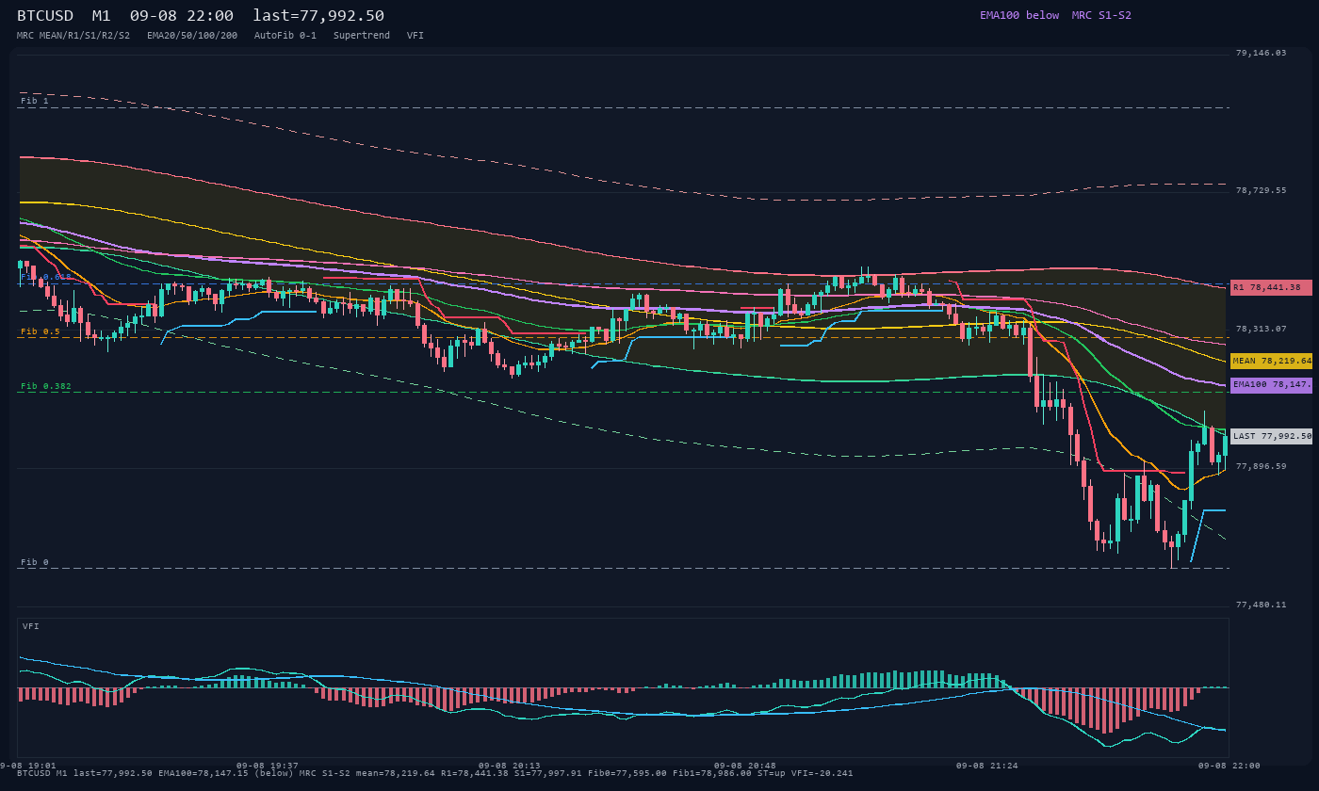Click the 09-08 22:00 timestamp in the title
The width and height of the screenshot is (1319, 791).
click(181, 16)
